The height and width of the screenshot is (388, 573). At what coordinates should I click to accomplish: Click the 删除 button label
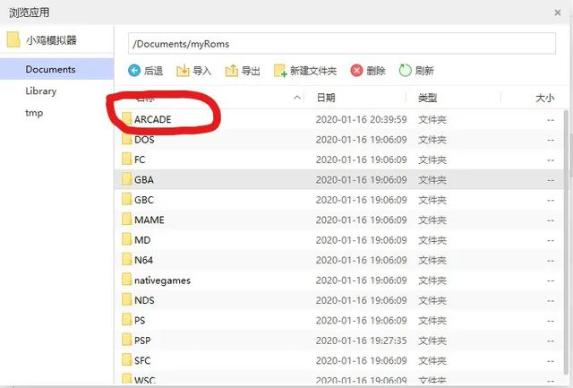coord(376,71)
